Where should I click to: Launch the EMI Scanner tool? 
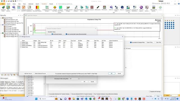[8, 8]
